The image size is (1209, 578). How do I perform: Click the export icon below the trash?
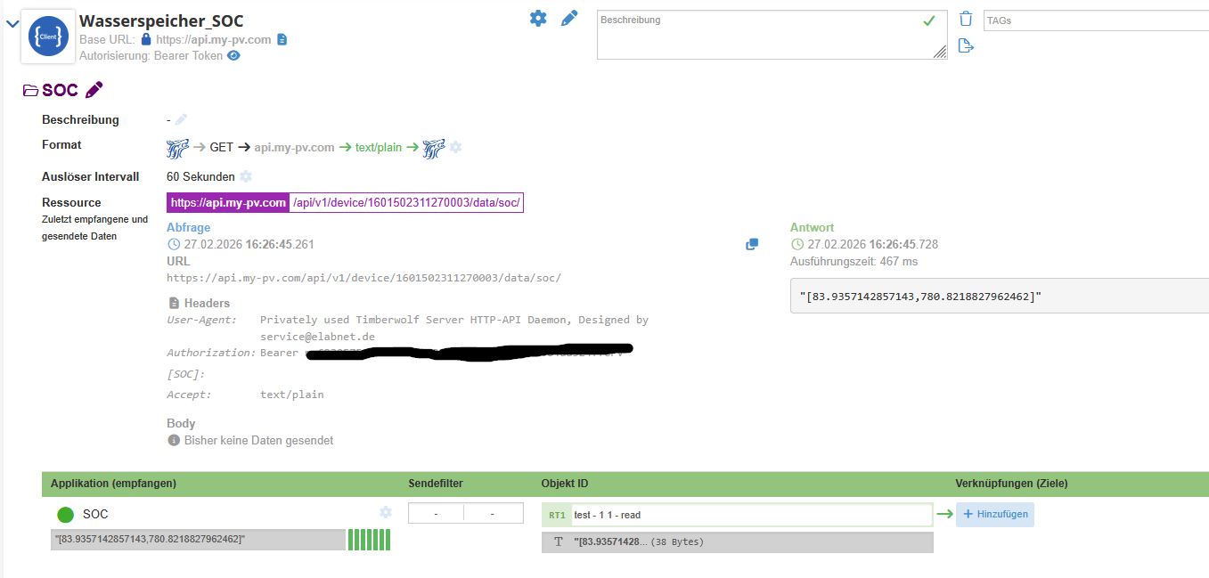point(966,45)
